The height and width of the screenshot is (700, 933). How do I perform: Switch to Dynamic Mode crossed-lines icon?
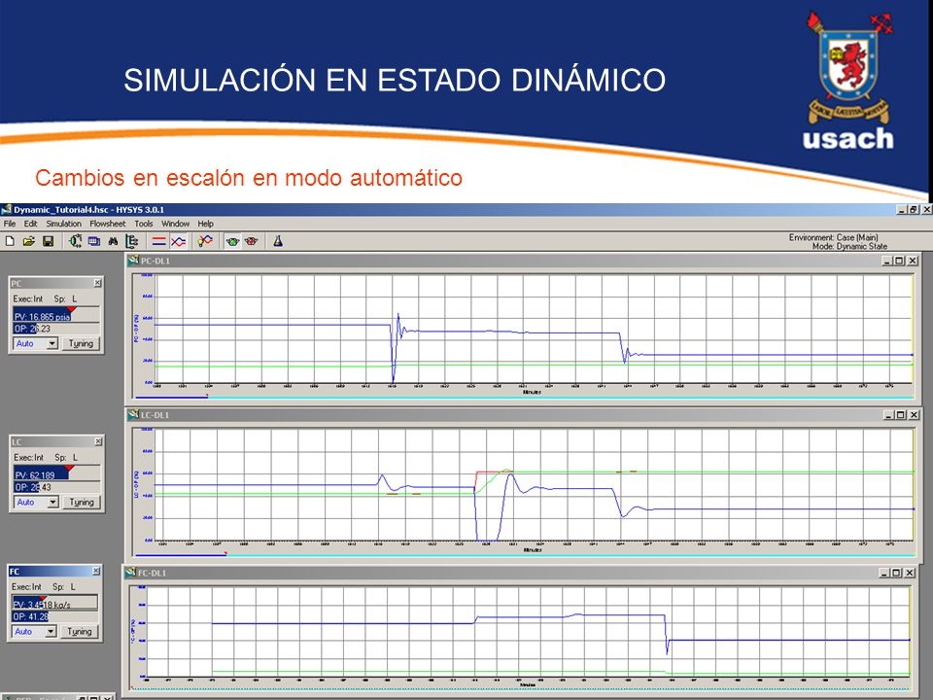click(x=178, y=241)
